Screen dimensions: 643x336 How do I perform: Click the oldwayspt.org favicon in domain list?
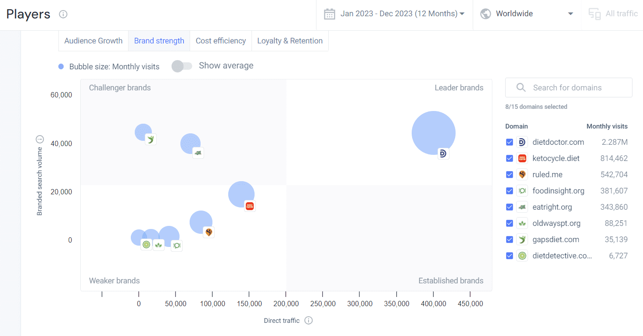click(x=522, y=223)
